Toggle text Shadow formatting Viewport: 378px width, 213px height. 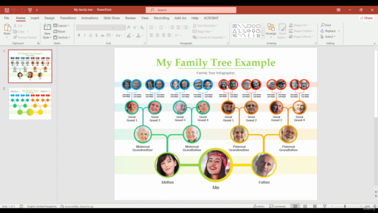coord(96,35)
